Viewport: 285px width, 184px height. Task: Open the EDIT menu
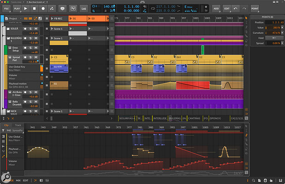(x=227, y=9)
